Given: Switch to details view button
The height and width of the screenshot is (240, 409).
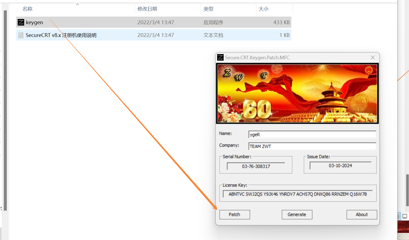Looking at the screenshot, I should click(399, 216).
